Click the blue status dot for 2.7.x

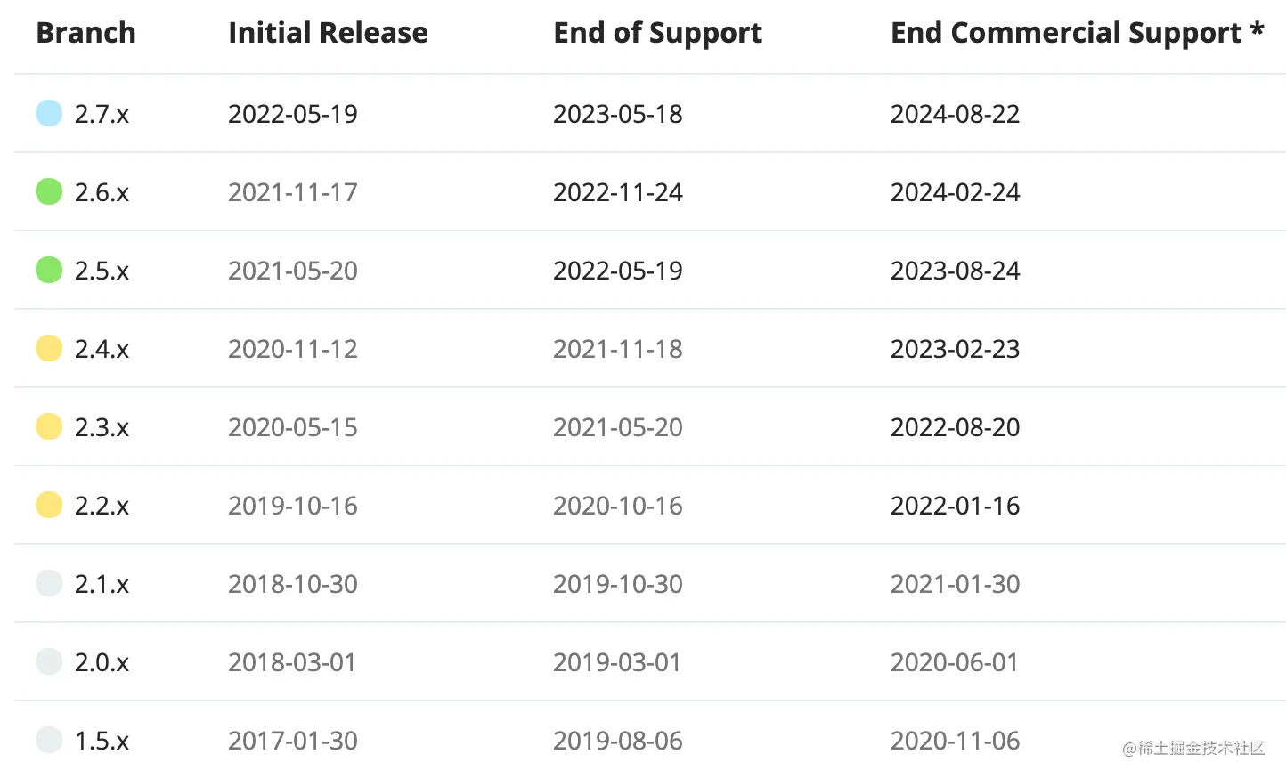[x=49, y=113]
